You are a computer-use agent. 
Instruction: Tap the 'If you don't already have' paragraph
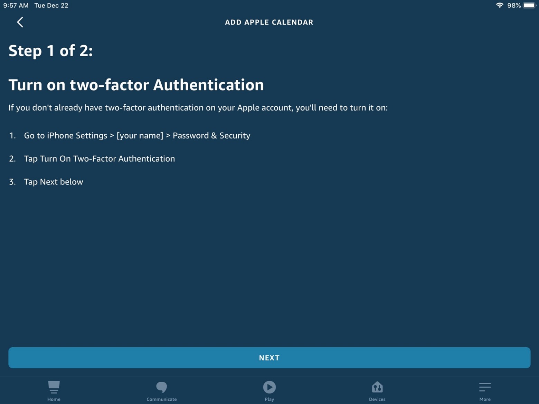[198, 108]
